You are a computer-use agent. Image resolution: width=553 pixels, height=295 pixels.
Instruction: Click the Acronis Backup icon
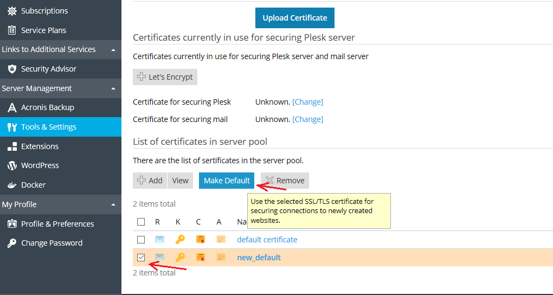pos(12,107)
